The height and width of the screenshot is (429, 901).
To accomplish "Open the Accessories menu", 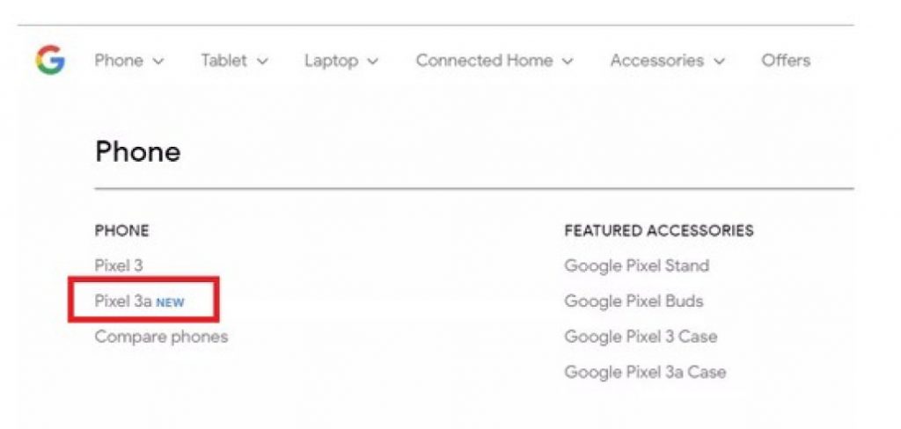I will (656, 61).
